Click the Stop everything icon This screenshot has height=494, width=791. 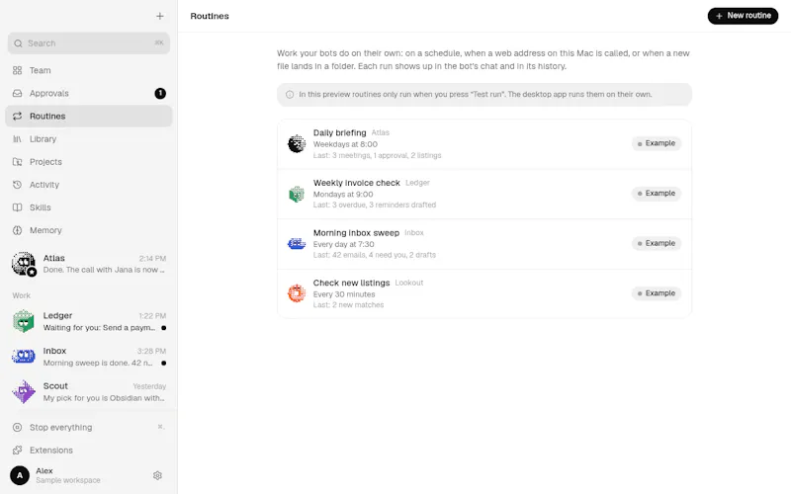pyautogui.click(x=17, y=427)
